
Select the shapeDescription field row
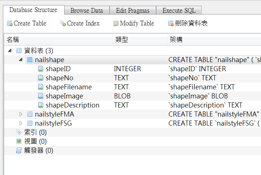tap(72, 105)
